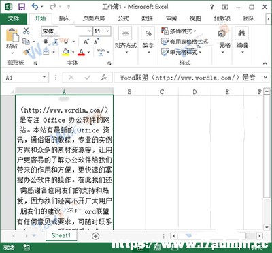Switch to the 审阅 Review tab
The width and height of the screenshot is (272, 253).
point(171,18)
